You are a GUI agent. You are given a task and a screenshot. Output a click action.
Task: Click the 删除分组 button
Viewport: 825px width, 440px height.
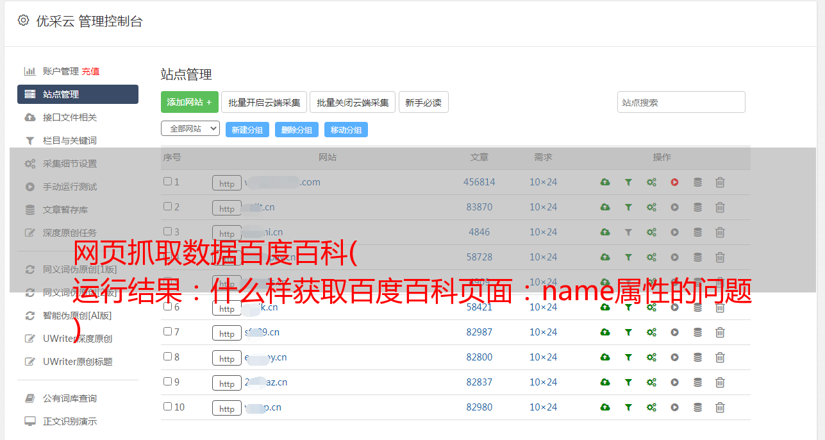point(297,130)
